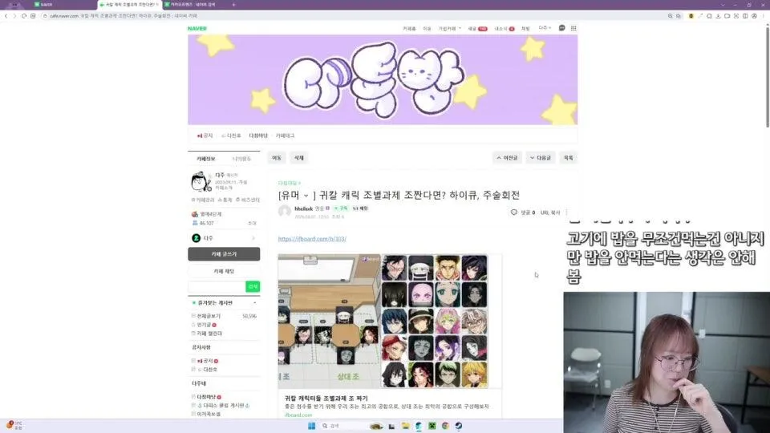Click the 1:1 채팅 button

[360, 208]
